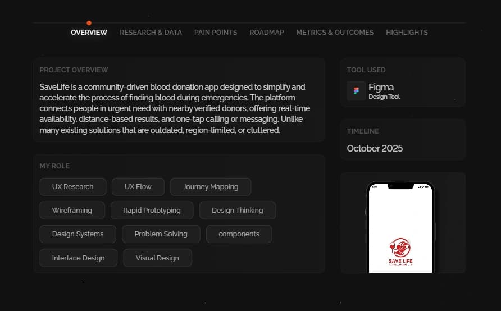This screenshot has width=501, height=311.
Task: Click the Tool Used heading
Action: (366, 70)
